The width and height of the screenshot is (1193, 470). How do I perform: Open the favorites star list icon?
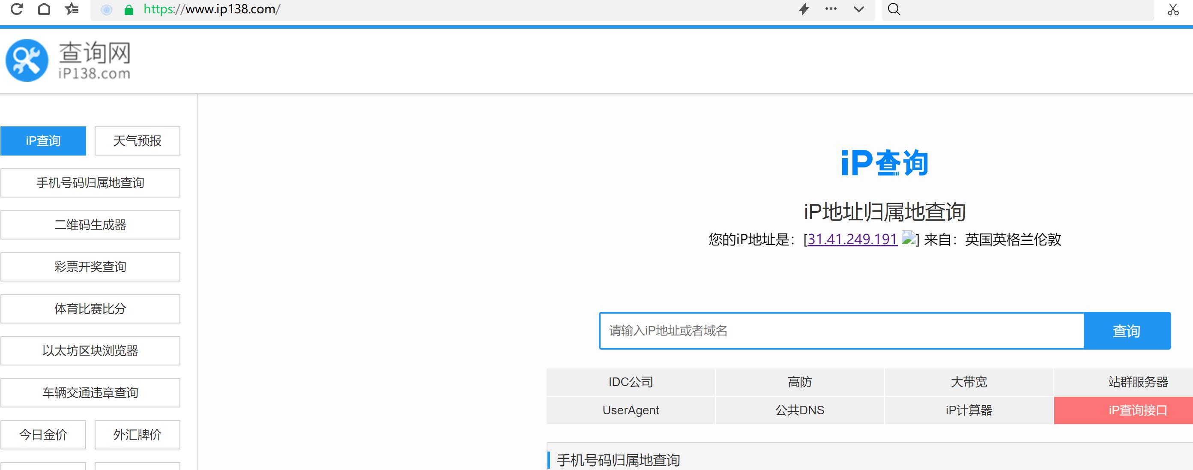click(x=72, y=9)
